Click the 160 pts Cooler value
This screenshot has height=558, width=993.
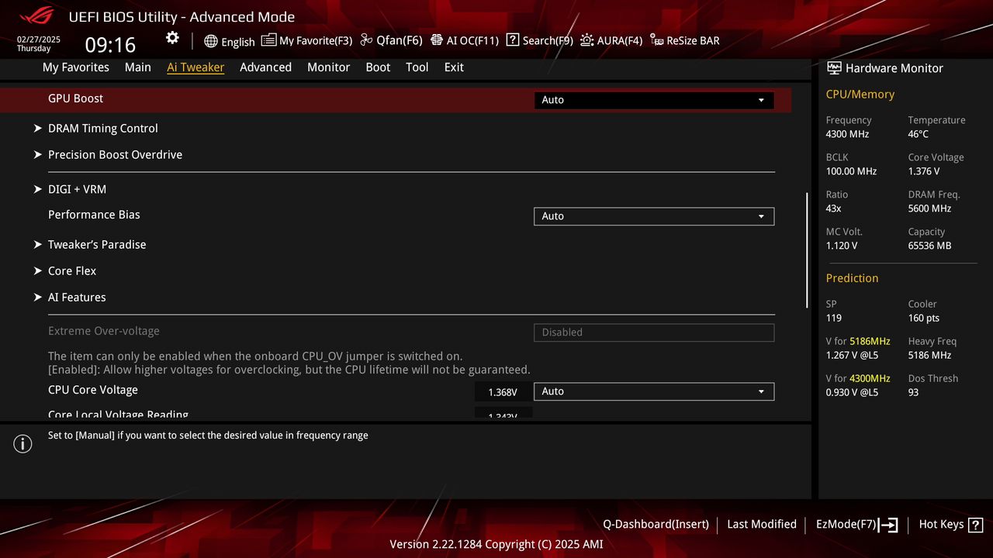(x=923, y=318)
